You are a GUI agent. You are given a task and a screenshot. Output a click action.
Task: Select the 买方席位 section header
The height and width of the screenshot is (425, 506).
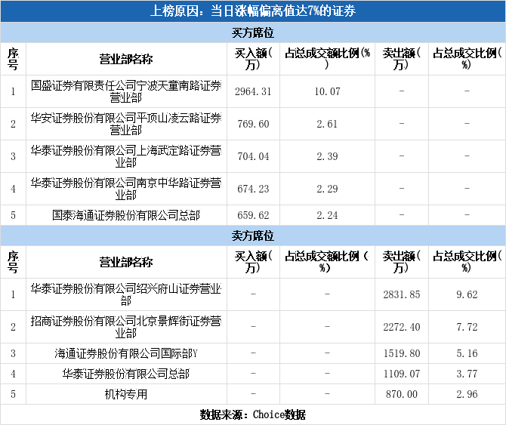point(253,32)
